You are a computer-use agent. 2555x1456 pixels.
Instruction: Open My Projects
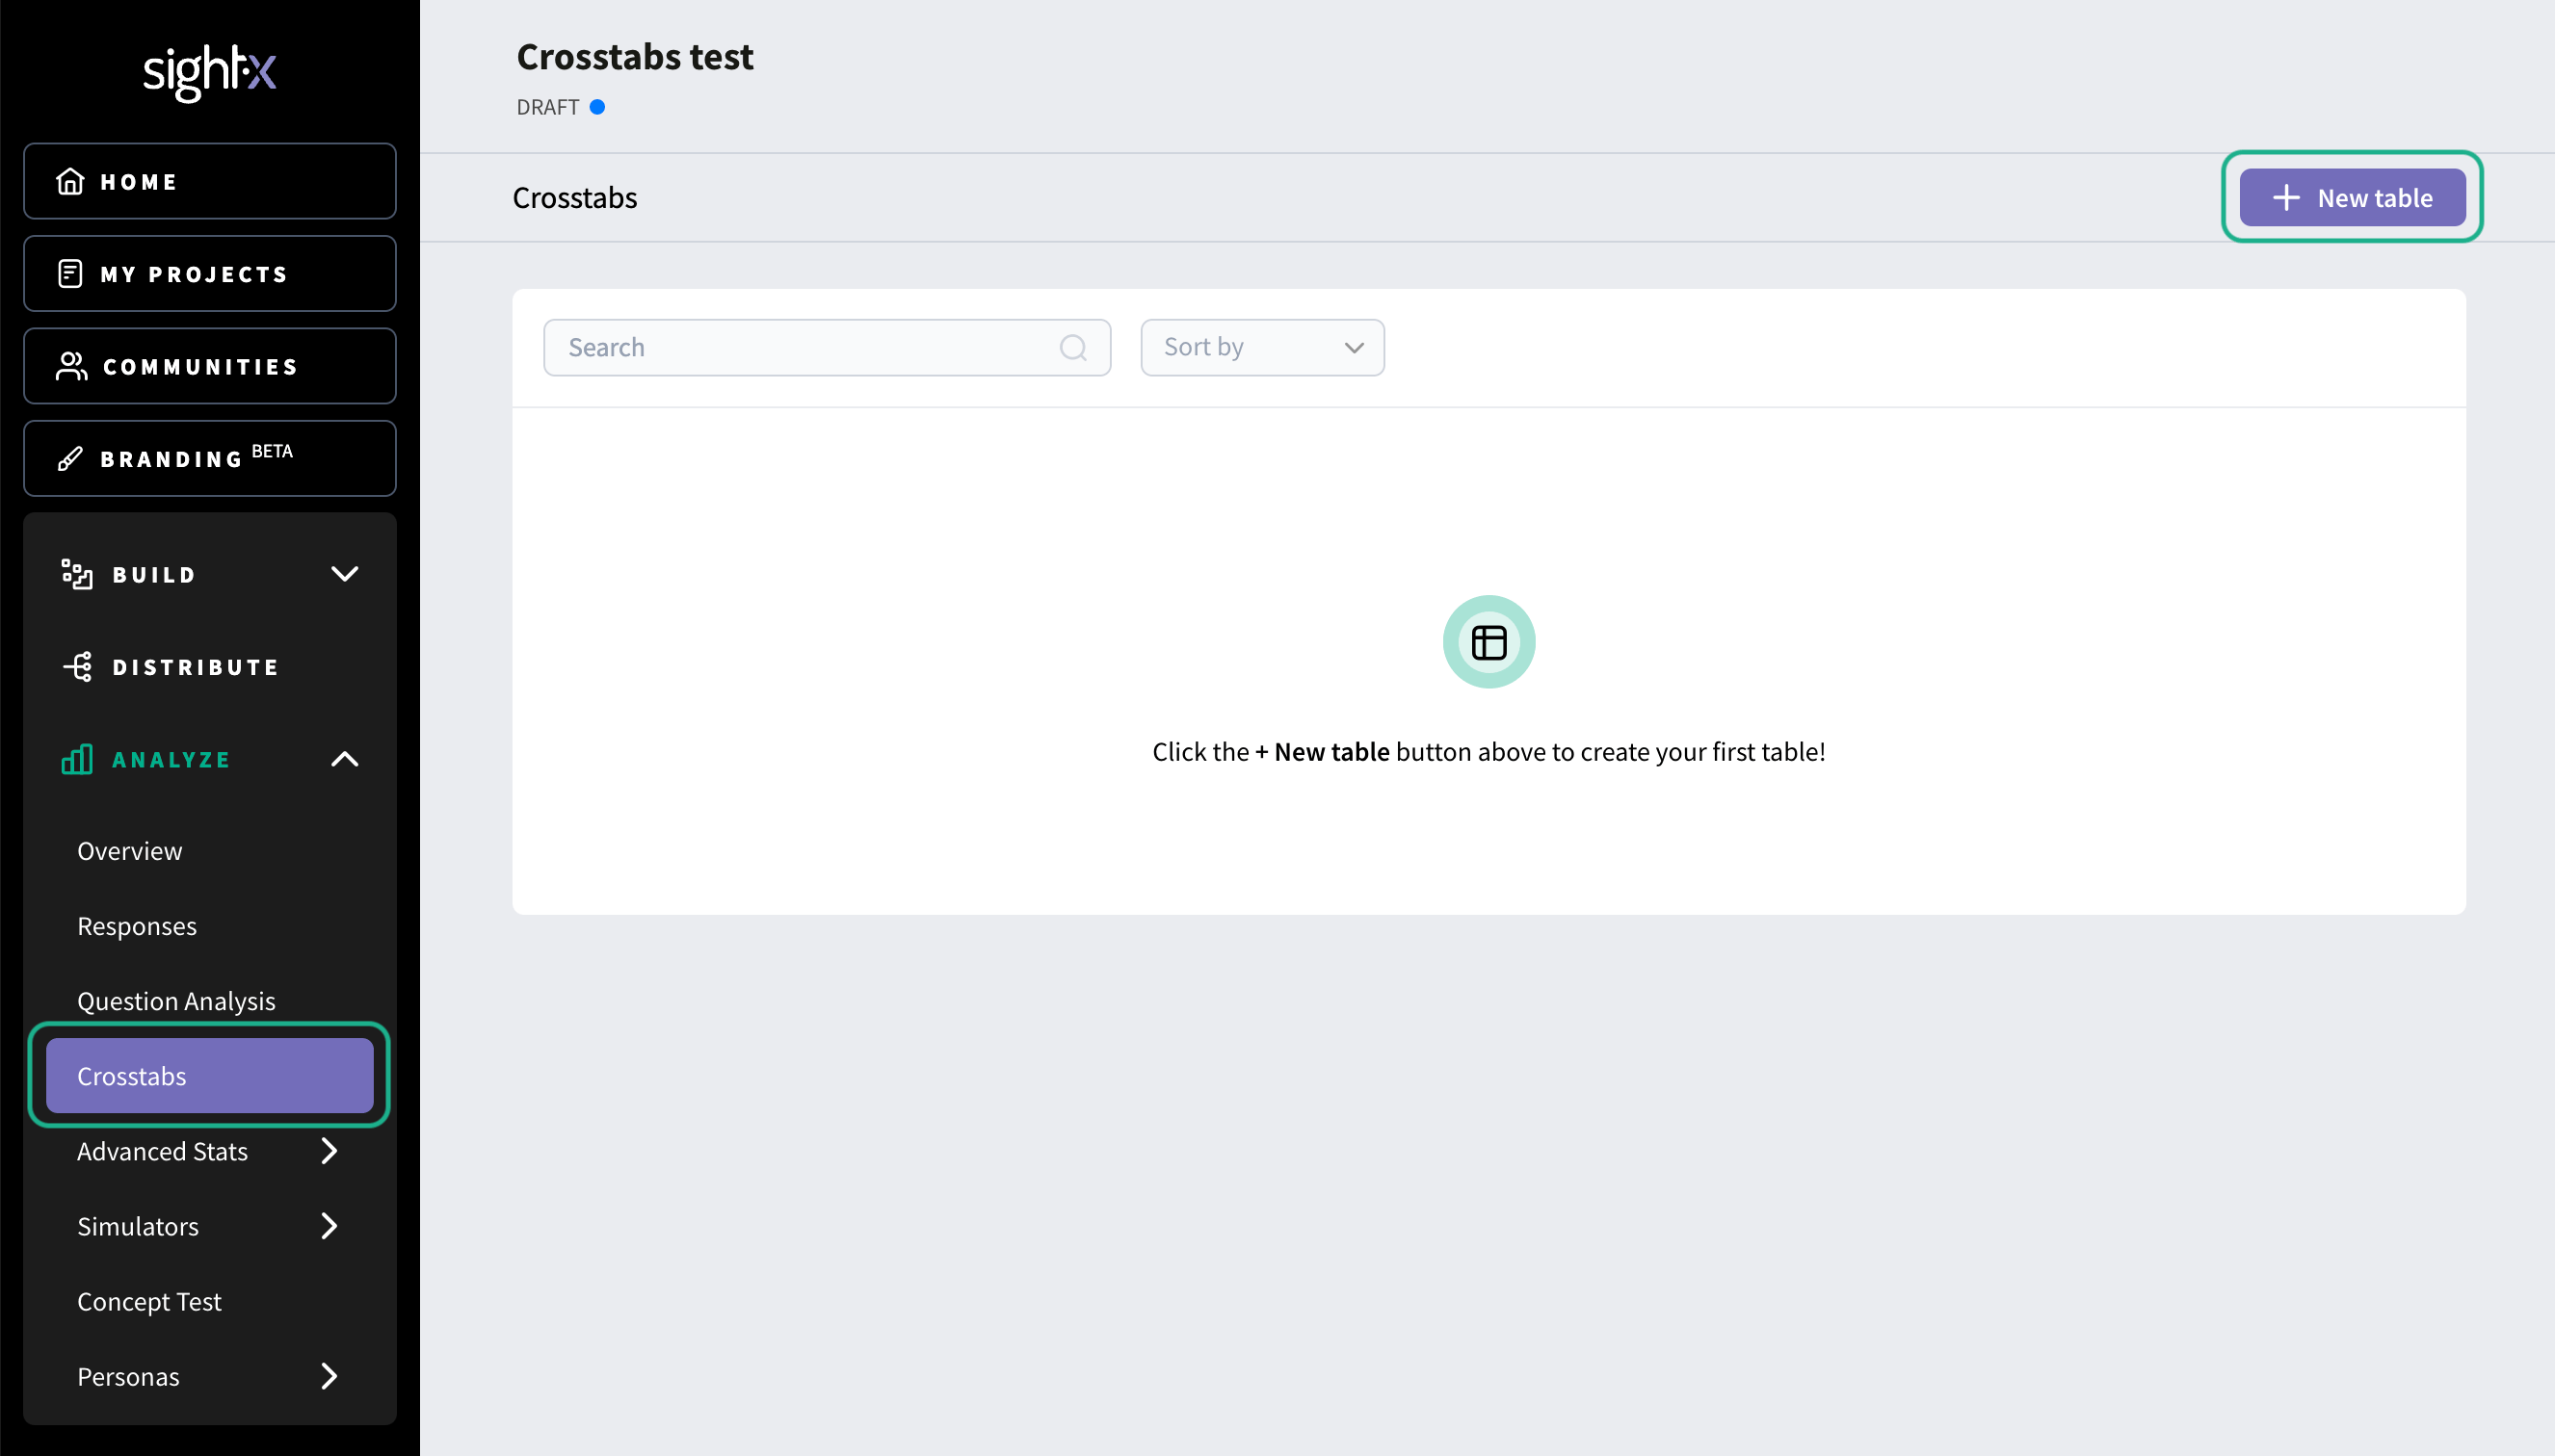(210, 273)
